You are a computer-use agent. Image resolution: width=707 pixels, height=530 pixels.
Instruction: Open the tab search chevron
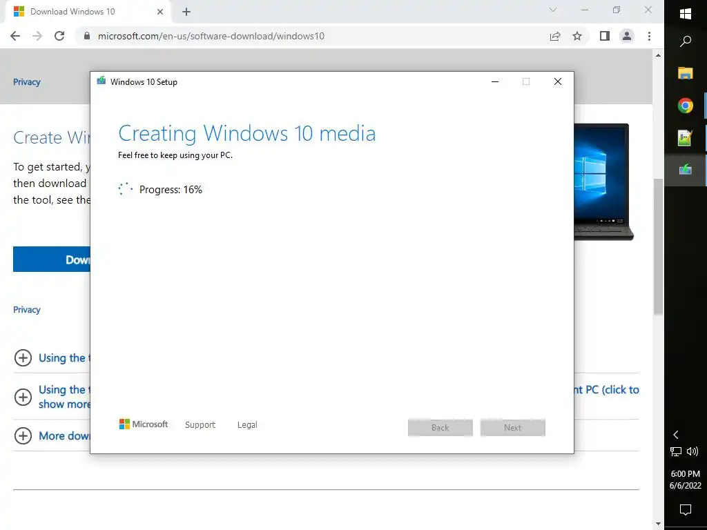pyautogui.click(x=553, y=10)
